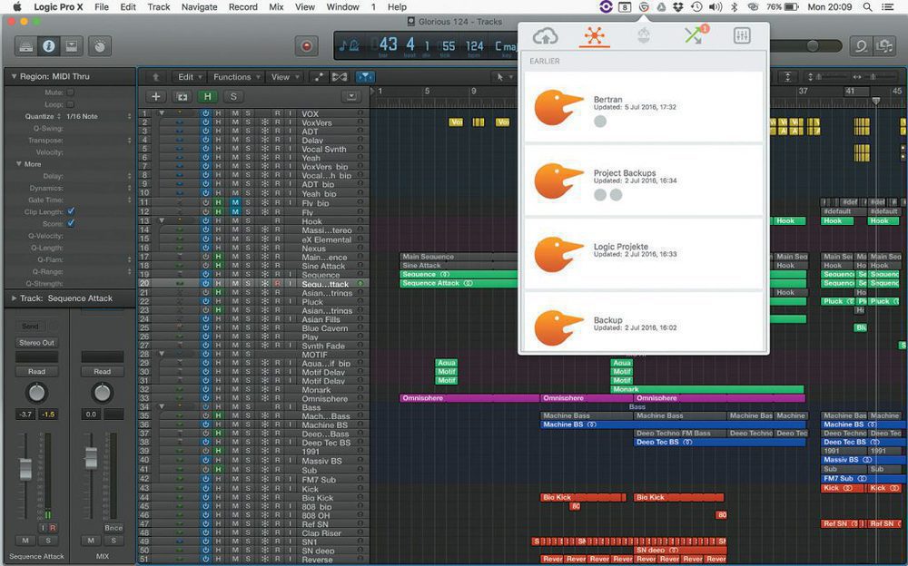Viewport: 908px width, 566px height.
Task: Toggle record enable R on channel strip
Action: pyautogui.click(x=53, y=528)
